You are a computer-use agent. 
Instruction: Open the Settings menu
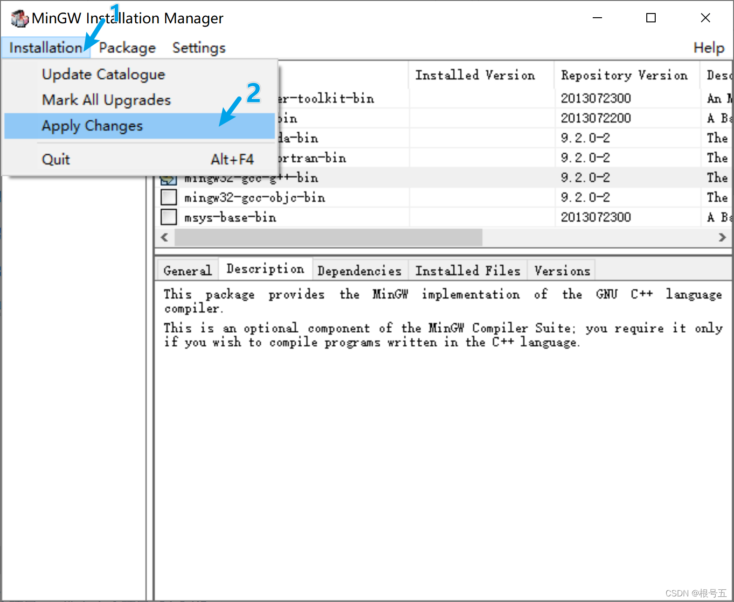coord(199,48)
